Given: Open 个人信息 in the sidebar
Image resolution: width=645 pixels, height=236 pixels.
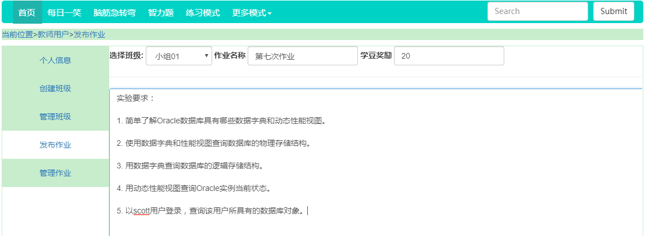Looking at the screenshot, I should pyautogui.click(x=56, y=60).
